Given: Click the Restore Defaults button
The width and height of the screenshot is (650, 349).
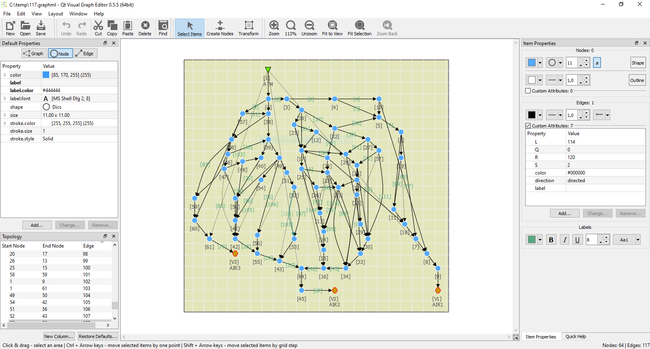Looking at the screenshot, I should (x=97, y=336).
